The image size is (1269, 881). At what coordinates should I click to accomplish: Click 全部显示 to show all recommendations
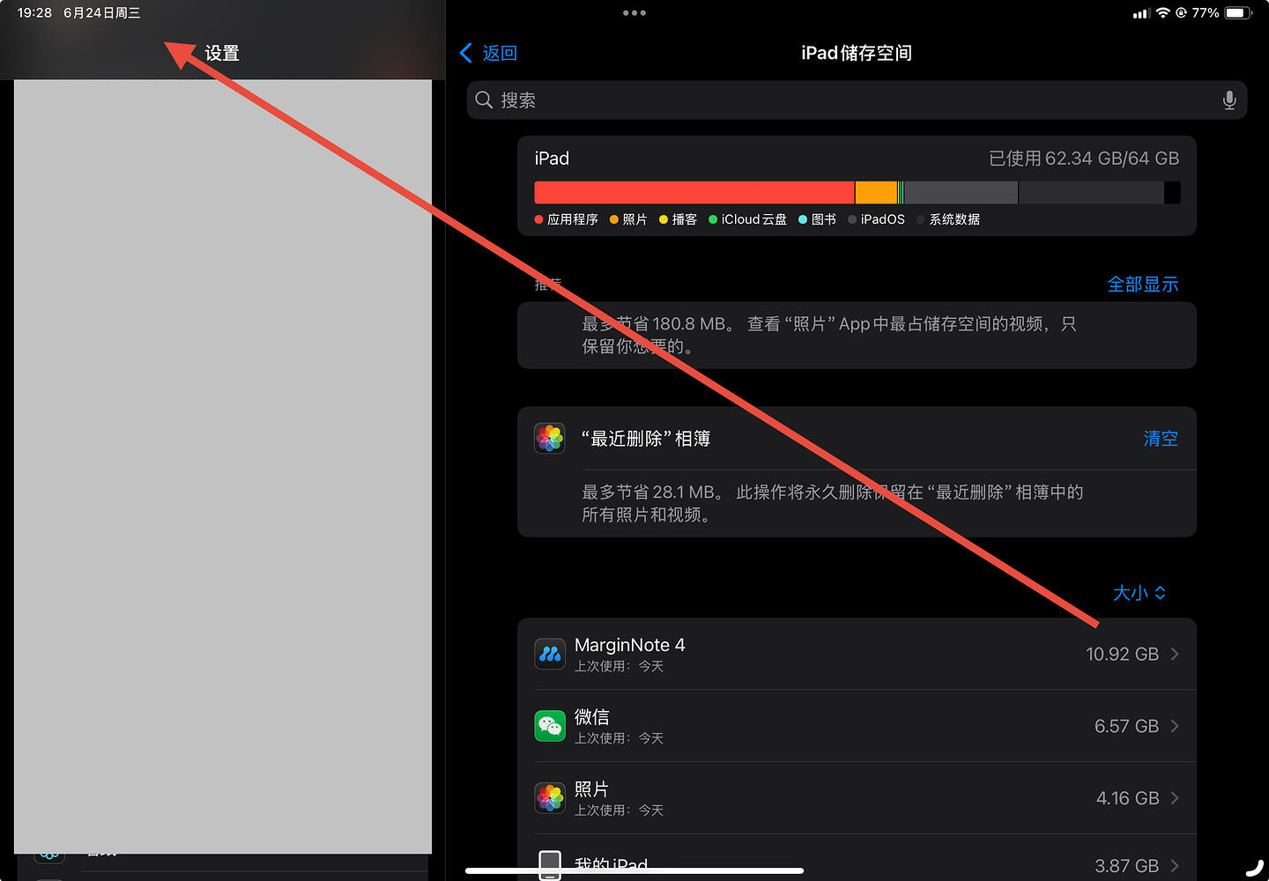point(1143,285)
